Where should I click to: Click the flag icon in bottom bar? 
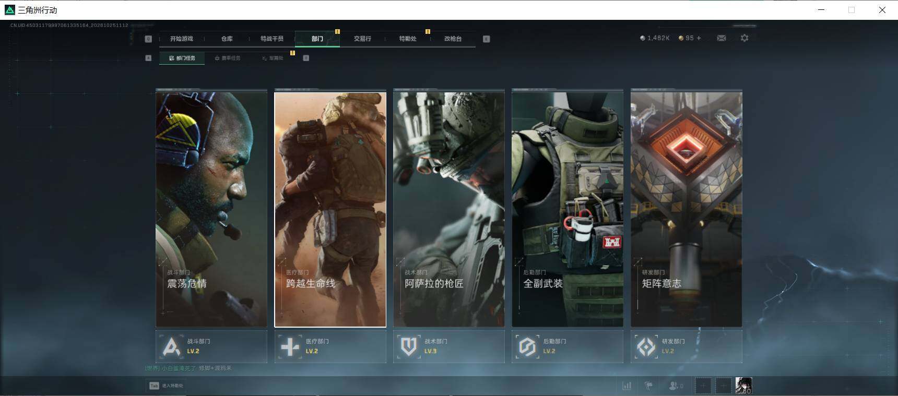click(648, 386)
